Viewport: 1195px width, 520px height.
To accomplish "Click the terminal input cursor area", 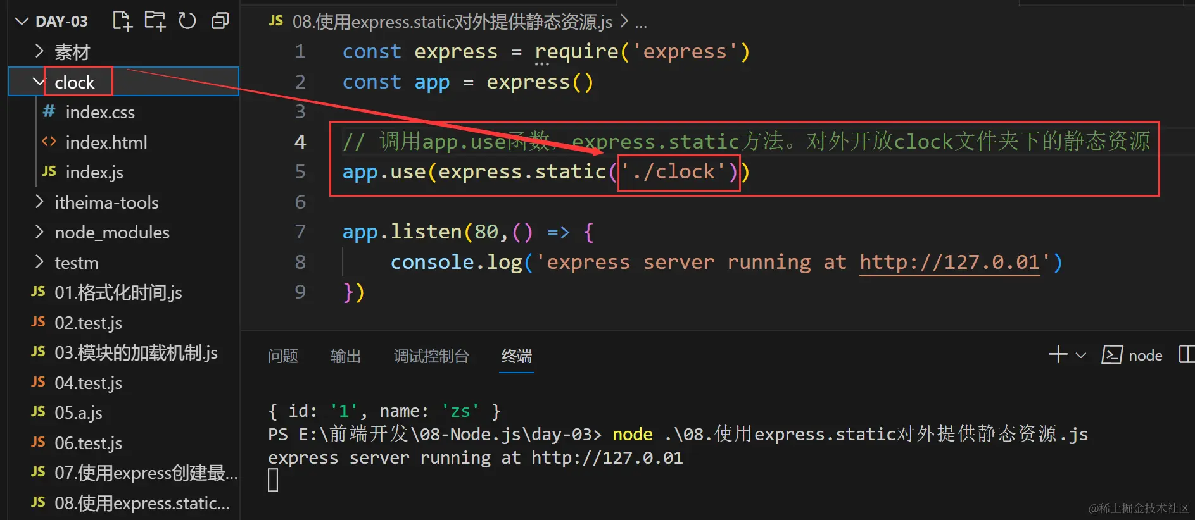I will pos(273,480).
